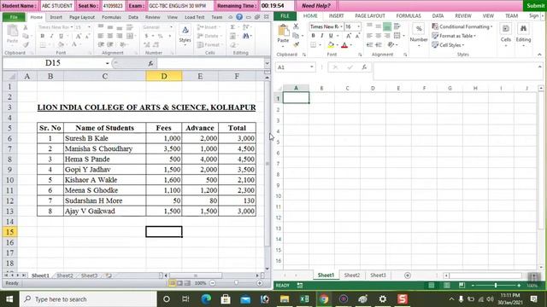The height and width of the screenshot is (307, 547).
Task: Click Sign in at right Excel ribbon
Action: coord(533,16)
